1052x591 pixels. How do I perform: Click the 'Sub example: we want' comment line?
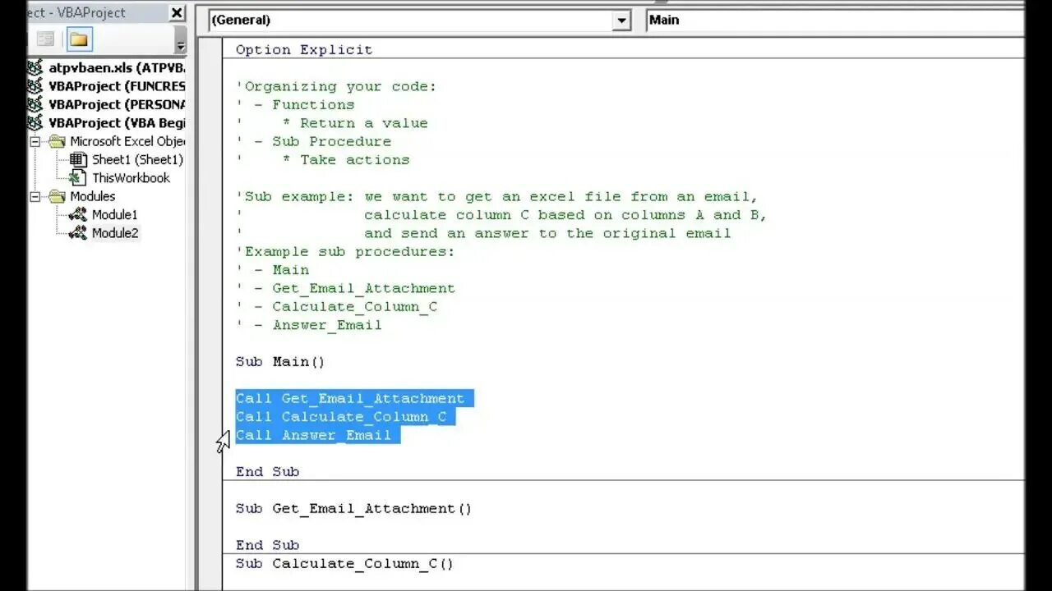point(496,196)
